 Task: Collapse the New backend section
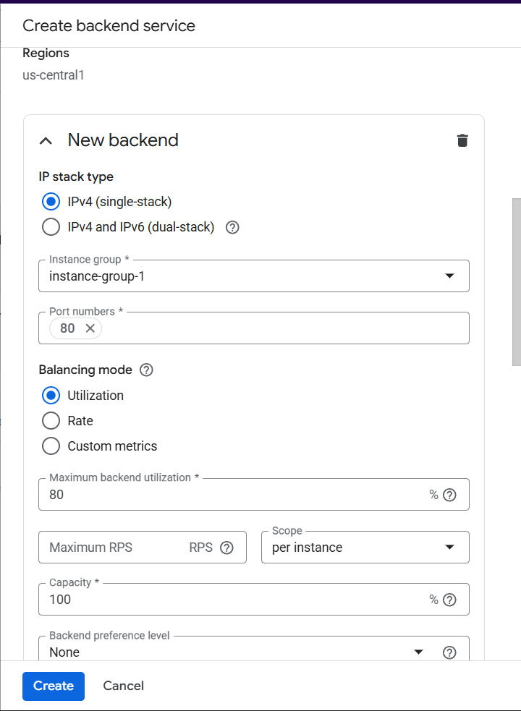[46, 140]
